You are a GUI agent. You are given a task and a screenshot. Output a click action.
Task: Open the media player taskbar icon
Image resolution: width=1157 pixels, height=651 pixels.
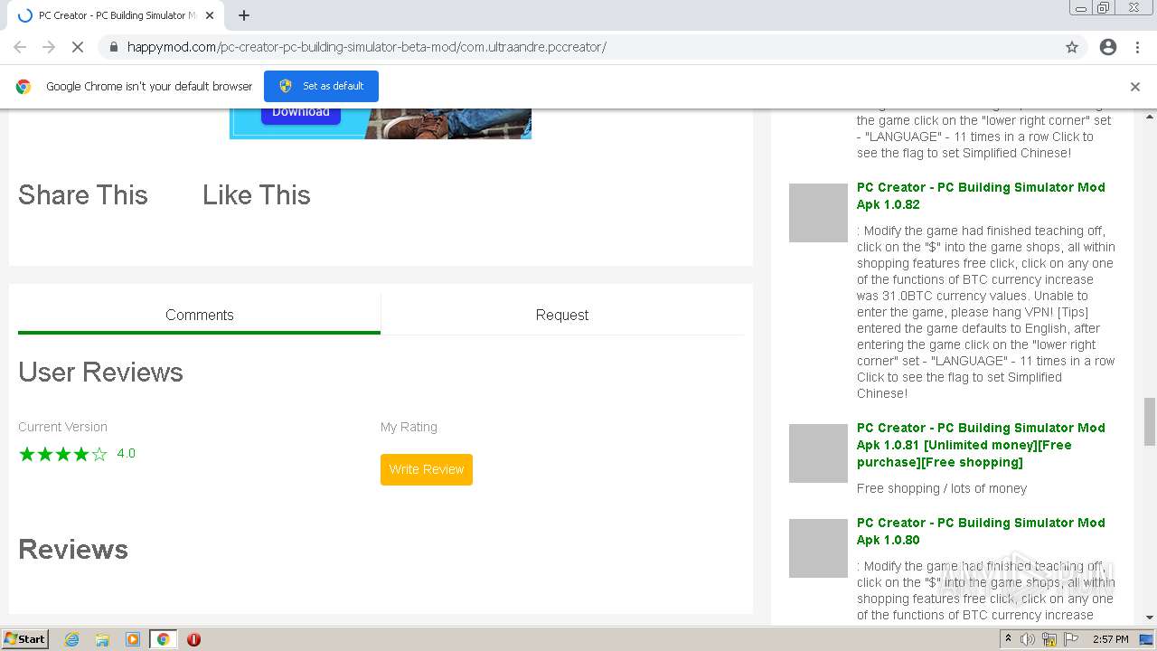(x=133, y=639)
